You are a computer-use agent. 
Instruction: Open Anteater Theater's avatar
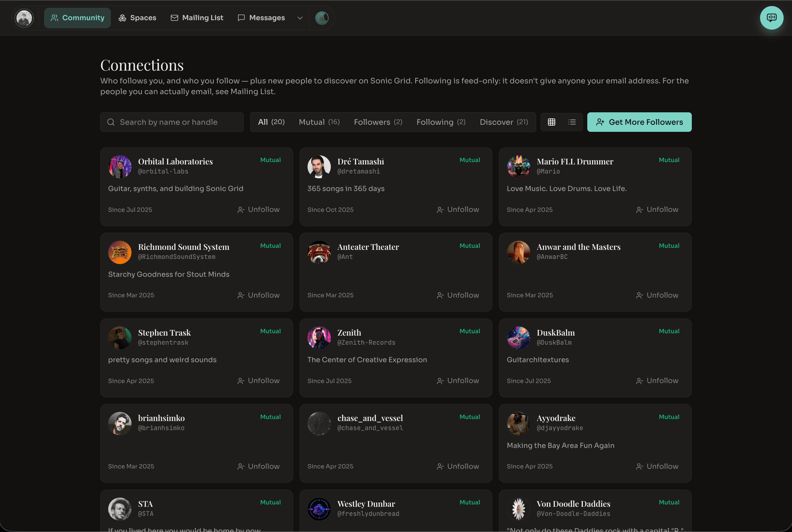click(319, 252)
